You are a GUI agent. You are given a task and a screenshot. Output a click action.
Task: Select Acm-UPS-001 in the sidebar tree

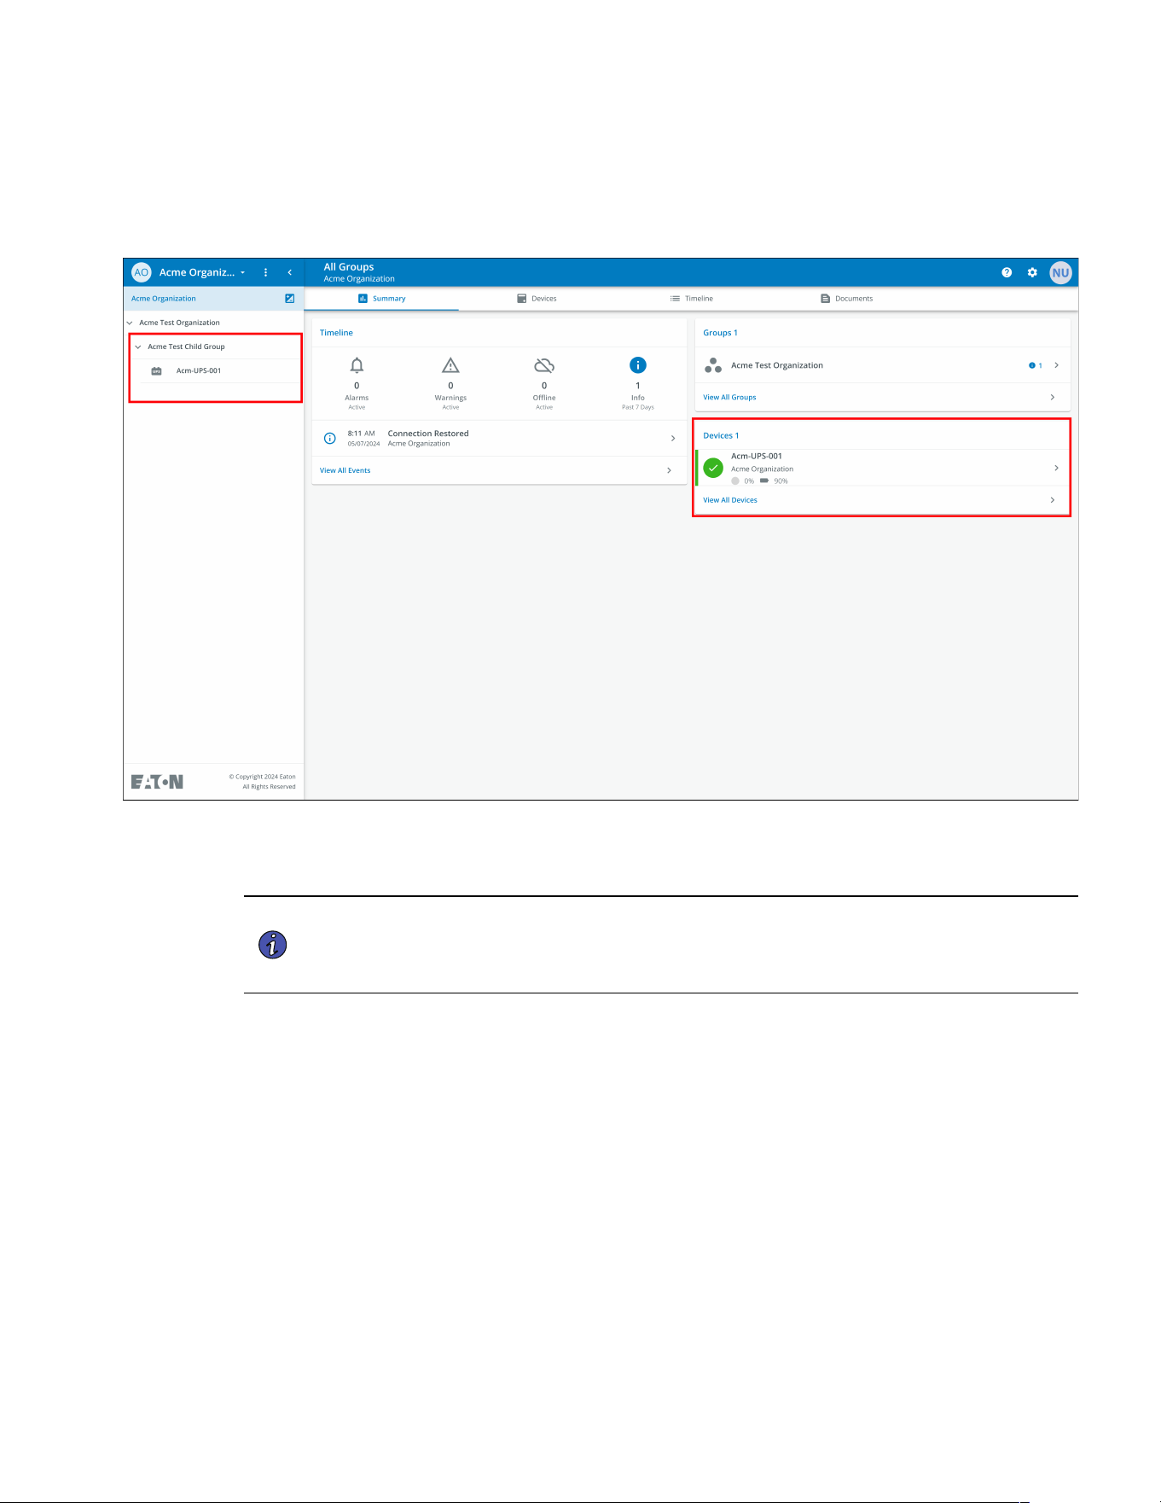[x=199, y=371]
